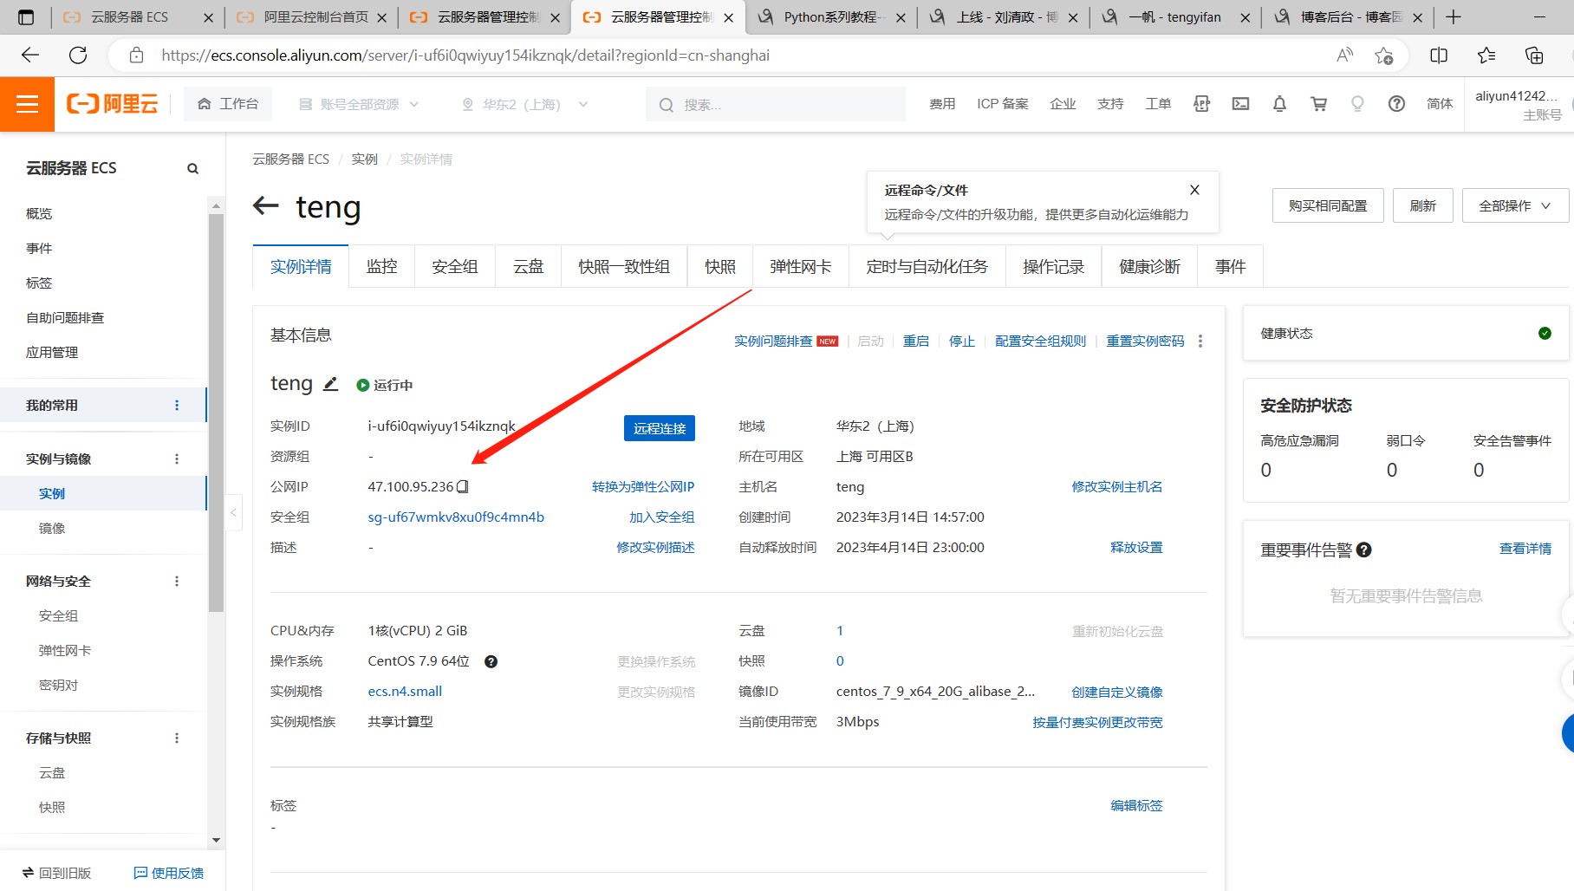Open 配置安全组规则 link
Screen dimensions: 1574x891
tap(1041, 341)
